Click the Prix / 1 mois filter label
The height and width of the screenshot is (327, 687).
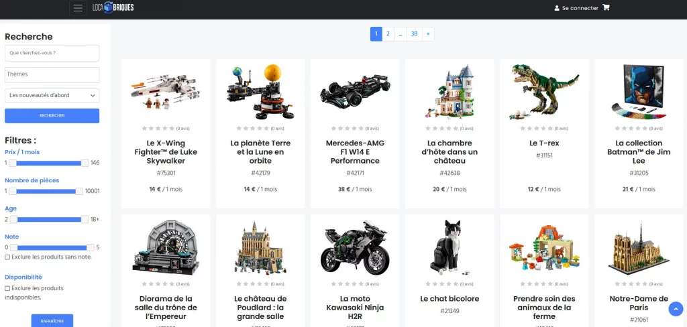(22, 152)
